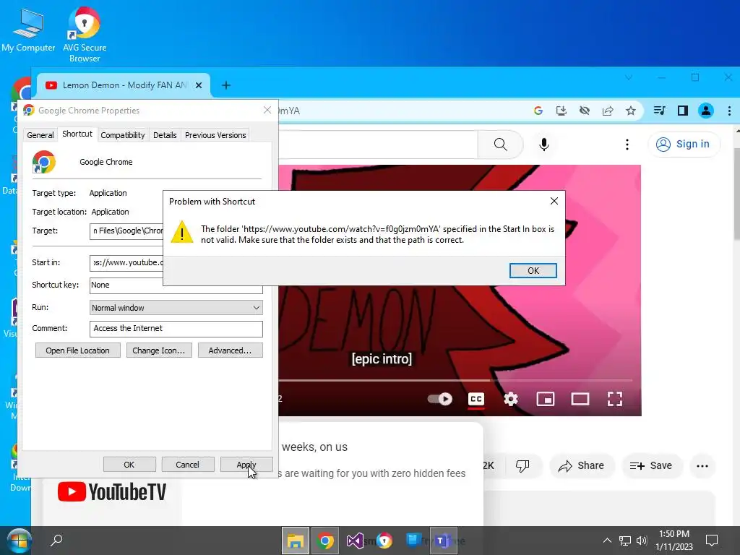Screen dimensions: 740x555
Task: Close the Problem with Shortcut dialog
Action: 554,201
